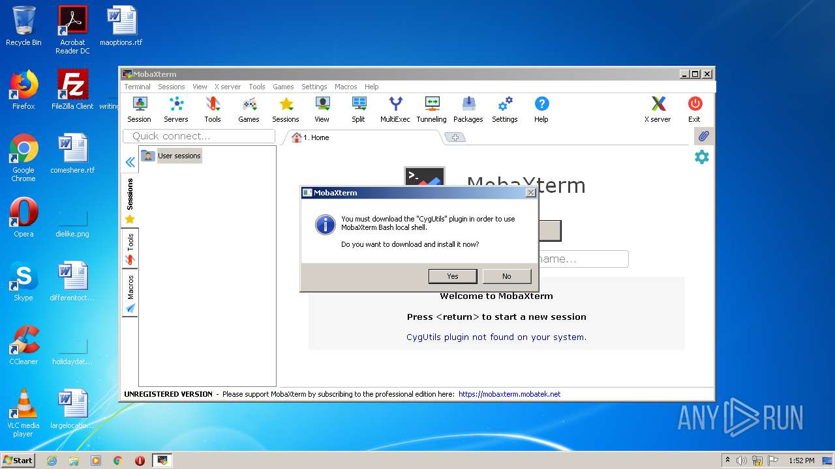
Task: Open the Sessions vertical sidebar tab
Action: point(130,201)
